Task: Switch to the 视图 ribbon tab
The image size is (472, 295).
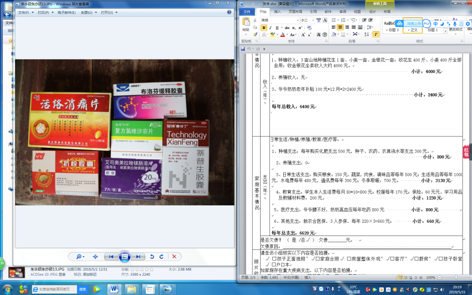Action: tap(357, 11)
